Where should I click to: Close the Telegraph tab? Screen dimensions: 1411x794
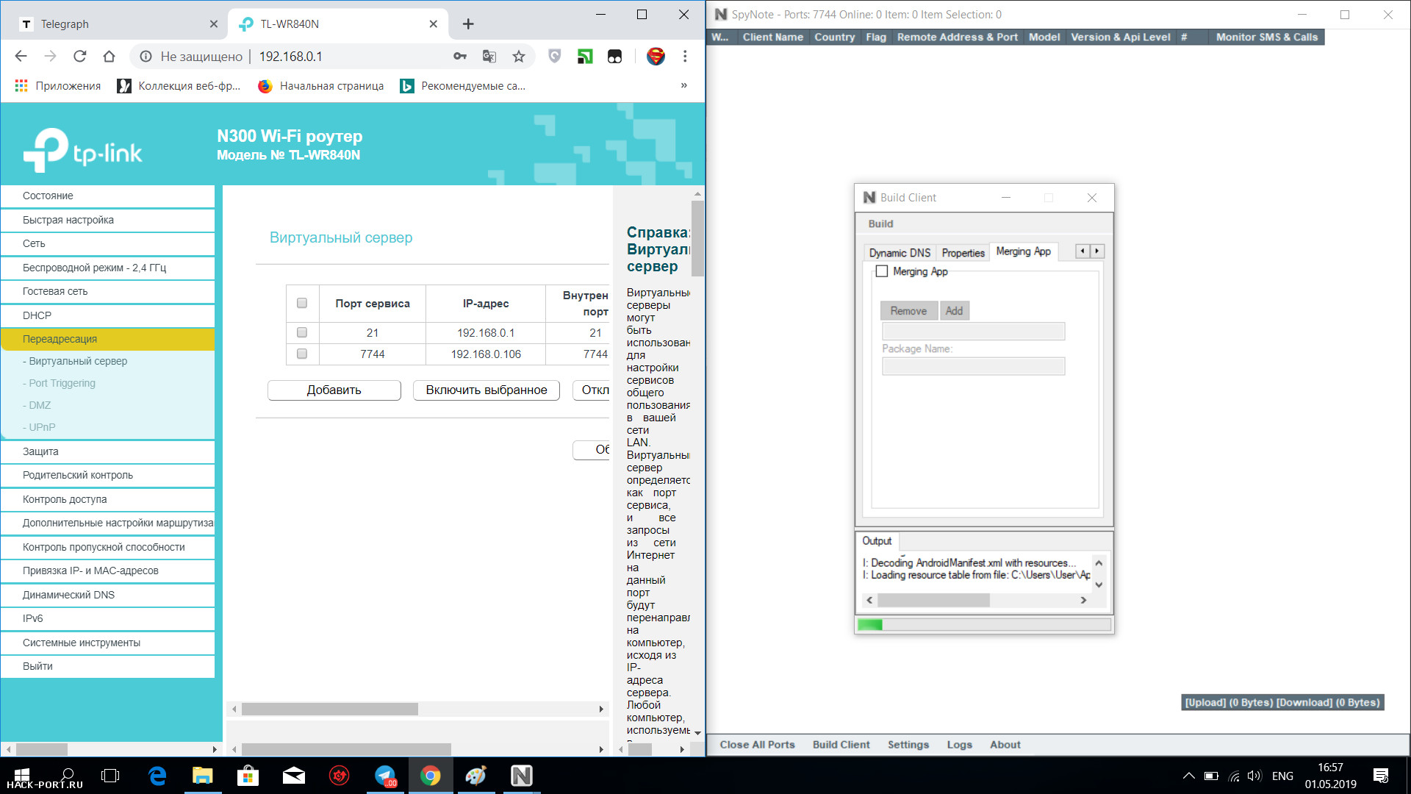(214, 24)
